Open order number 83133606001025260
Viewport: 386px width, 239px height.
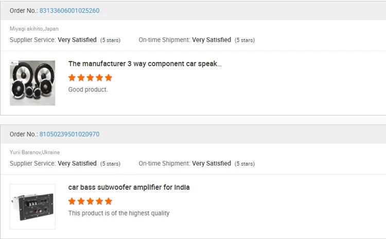click(69, 11)
